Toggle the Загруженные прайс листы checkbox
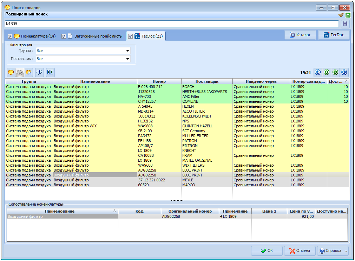 64,36
